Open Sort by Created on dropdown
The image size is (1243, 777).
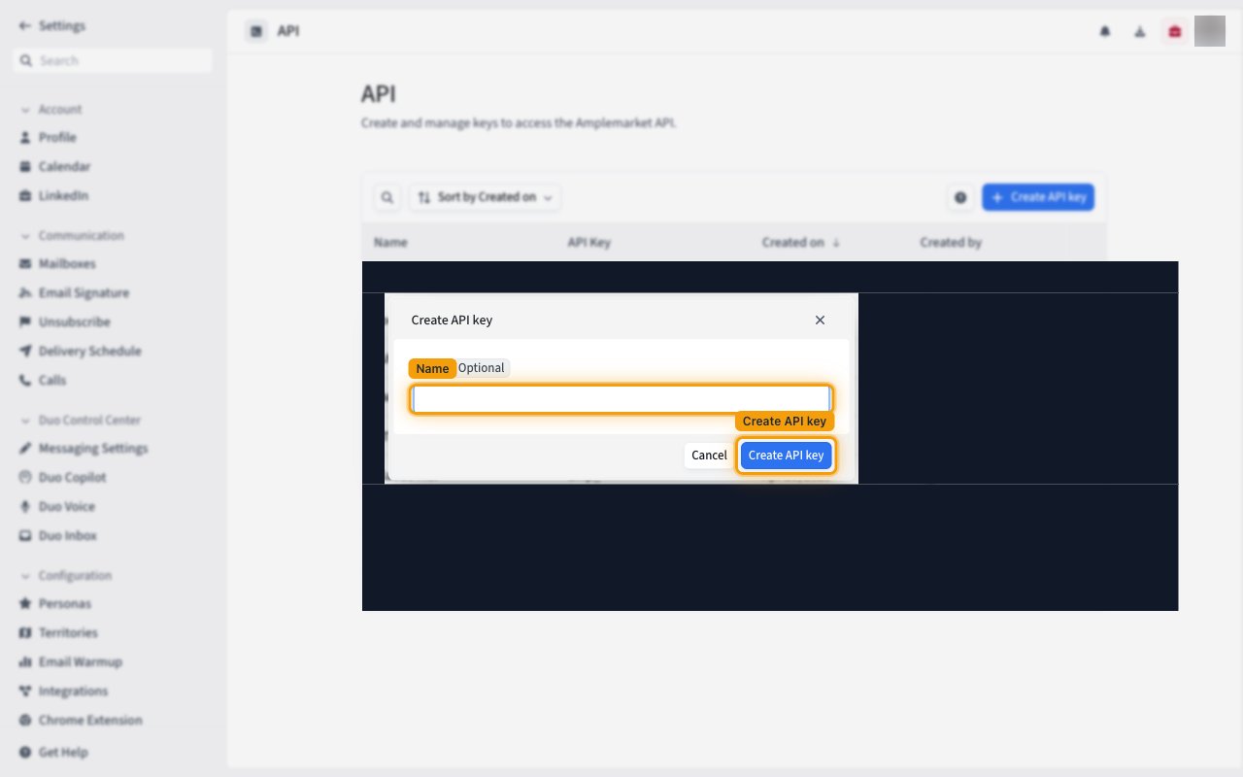485,197
